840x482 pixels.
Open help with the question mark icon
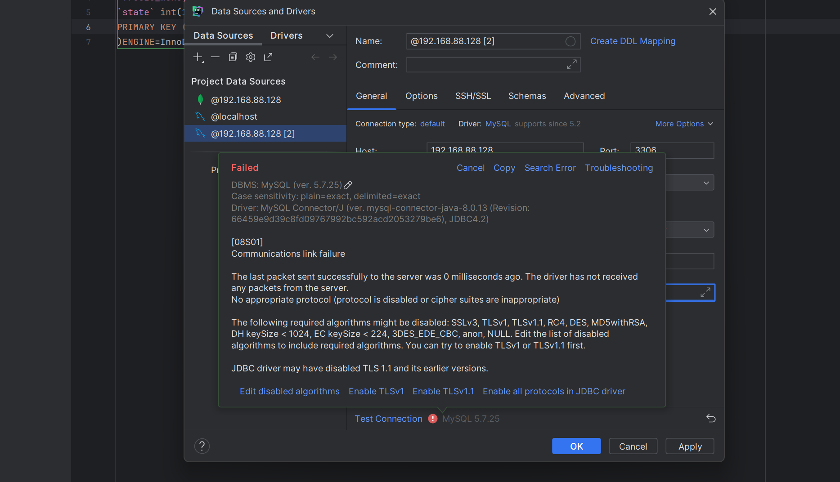click(x=202, y=446)
